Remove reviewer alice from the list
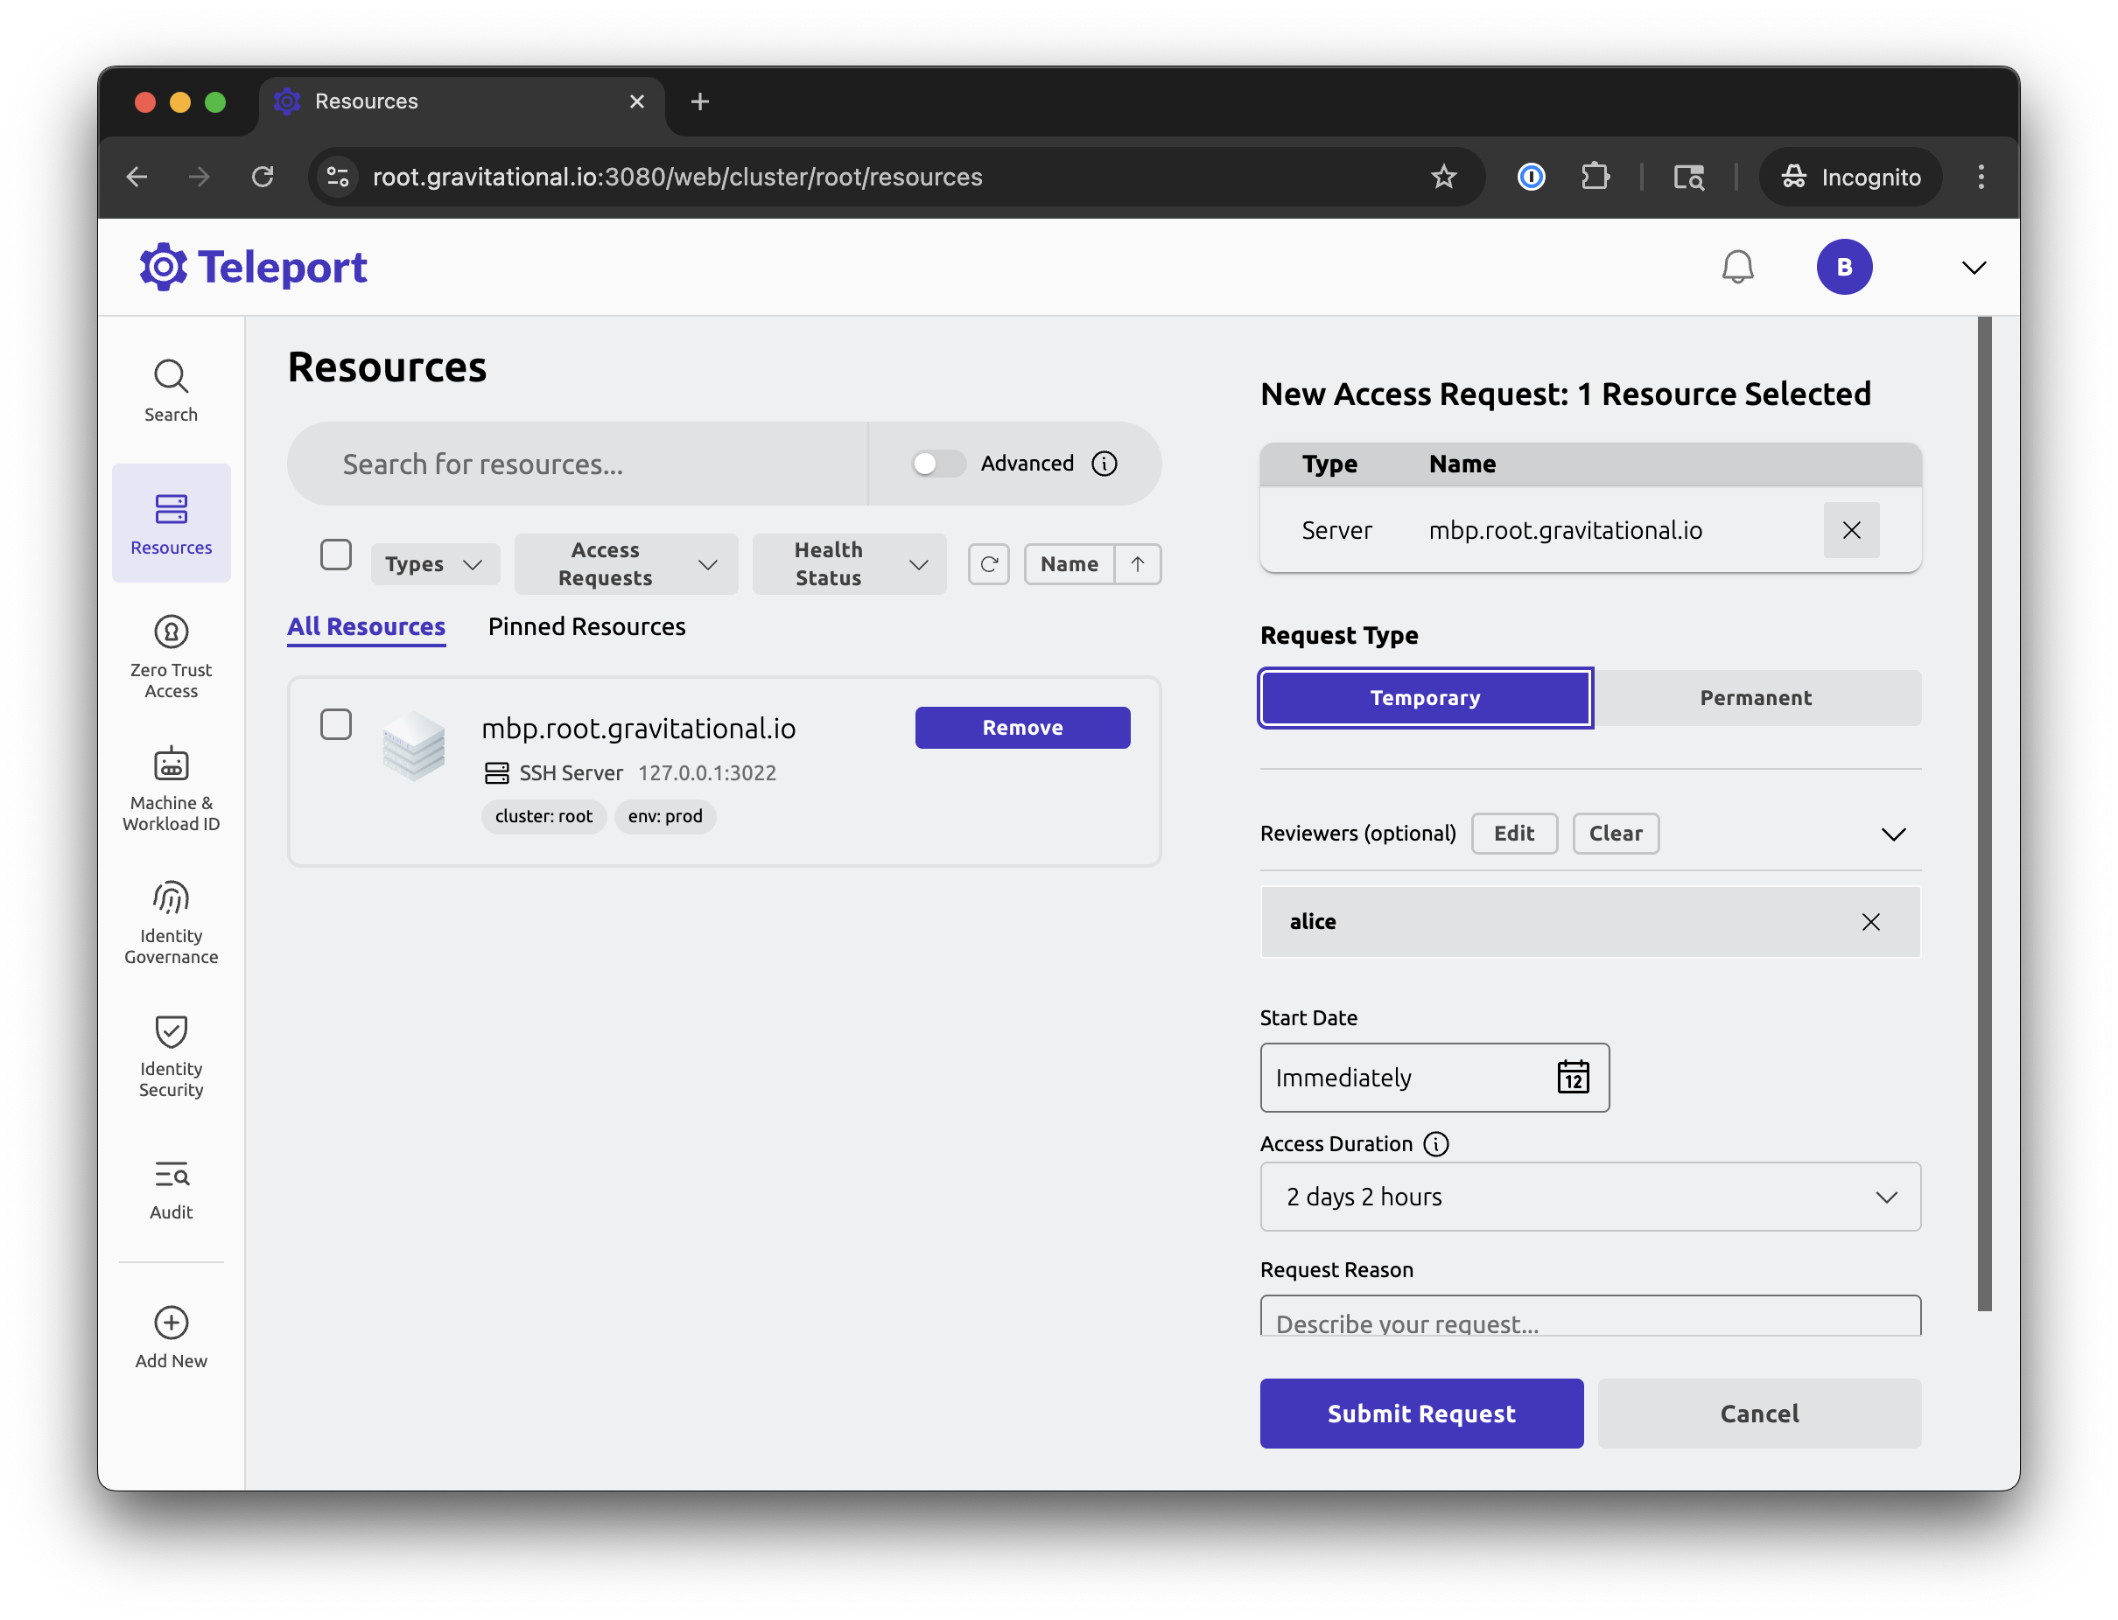 click(1870, 922)
